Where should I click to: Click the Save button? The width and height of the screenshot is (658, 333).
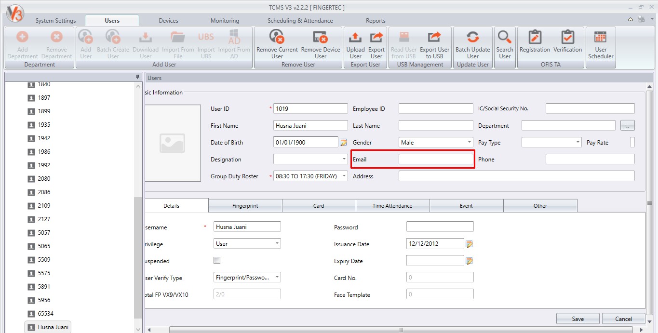coord(578,319)
